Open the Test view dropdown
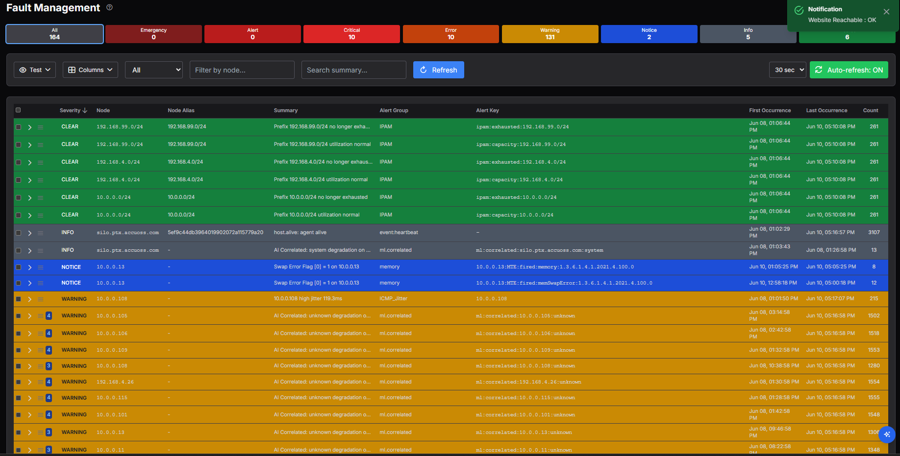 coord(35,70)
